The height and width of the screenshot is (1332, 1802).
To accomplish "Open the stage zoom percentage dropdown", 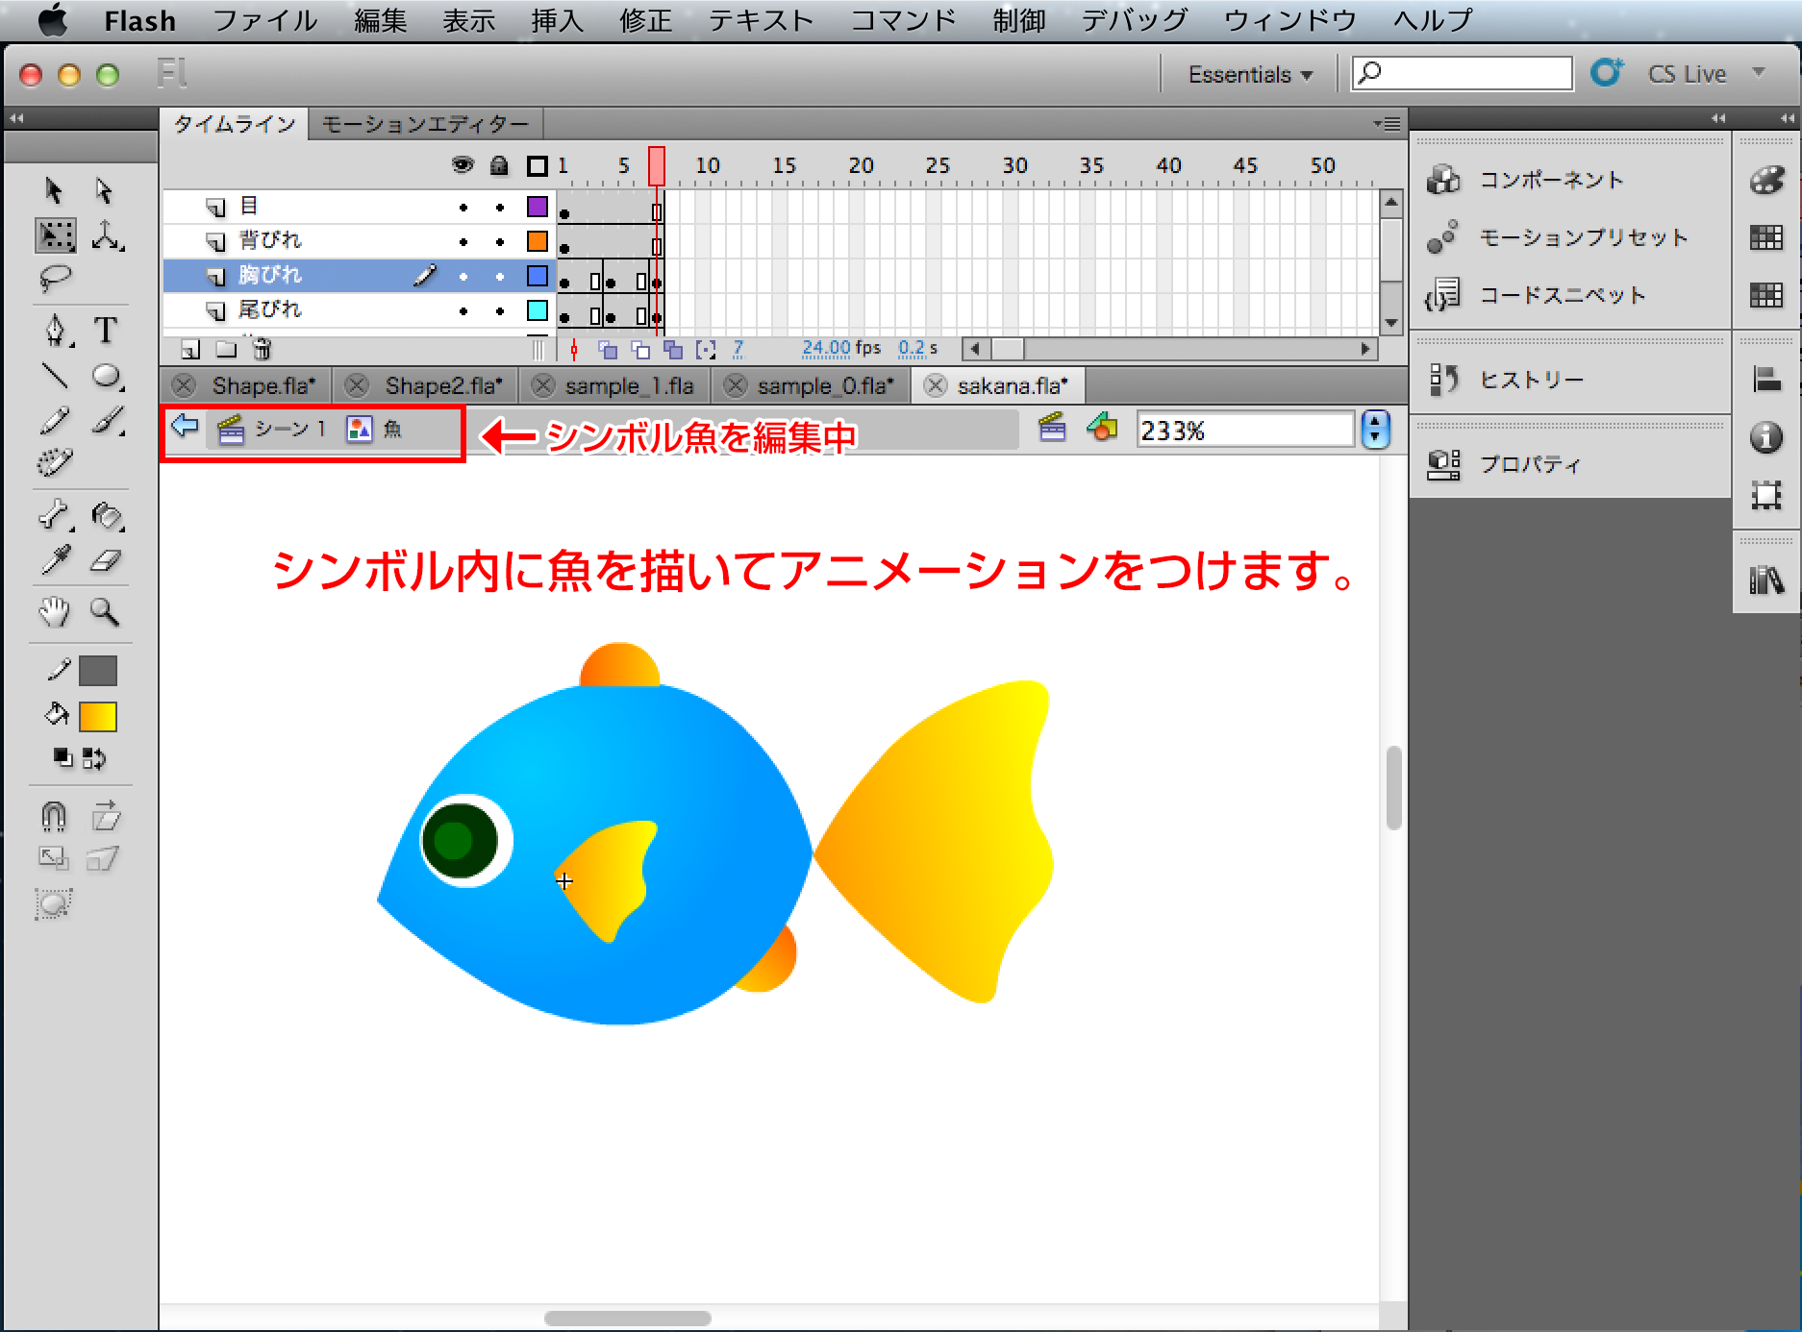I will click(1375, 430).
